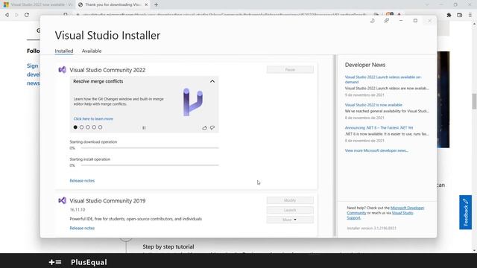The image size is (477, 268).
Task: Launch Visual Studio Community 2019
Action: click(x=290, y=210)
